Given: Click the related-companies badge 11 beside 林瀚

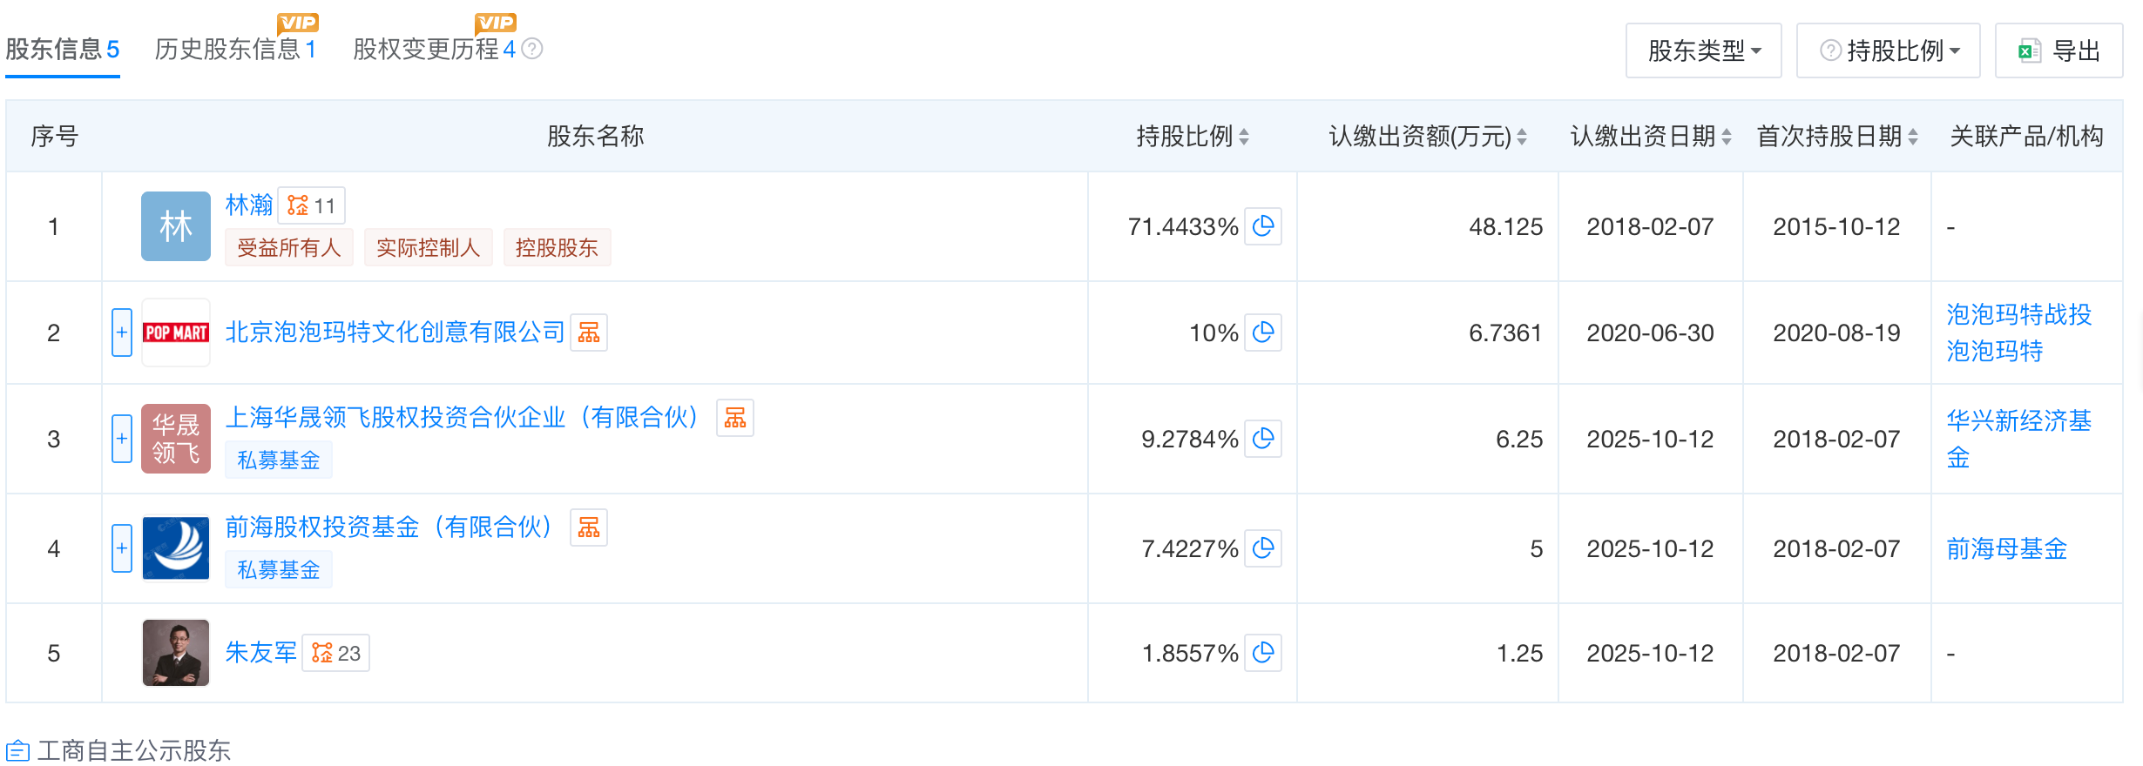Looking at the screenshot, I should pos(311,205).
